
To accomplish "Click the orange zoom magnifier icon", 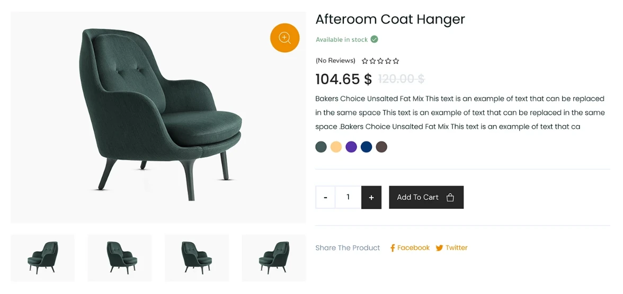I will pyautogui.click(x=285, y=38).
